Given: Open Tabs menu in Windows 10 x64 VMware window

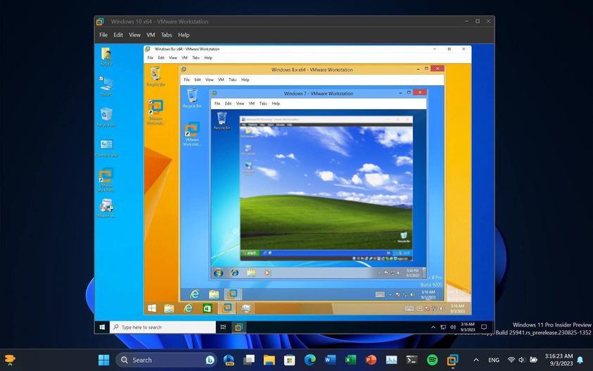Looking at the screenshot, I should [167, 34].
